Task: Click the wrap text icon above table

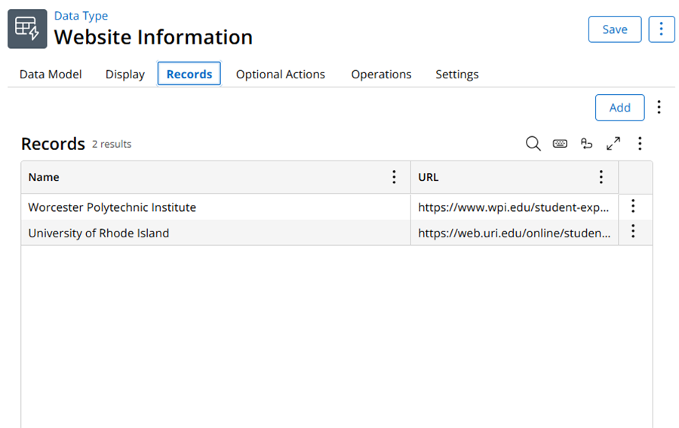Action: tap(586, 143)
